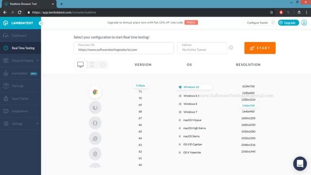Select resolution 1366x768

[x=248, y=105]
